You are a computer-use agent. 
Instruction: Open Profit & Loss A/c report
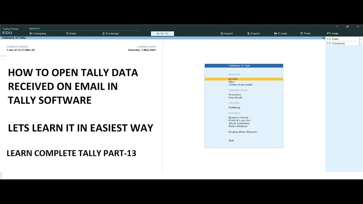point(240,120)
